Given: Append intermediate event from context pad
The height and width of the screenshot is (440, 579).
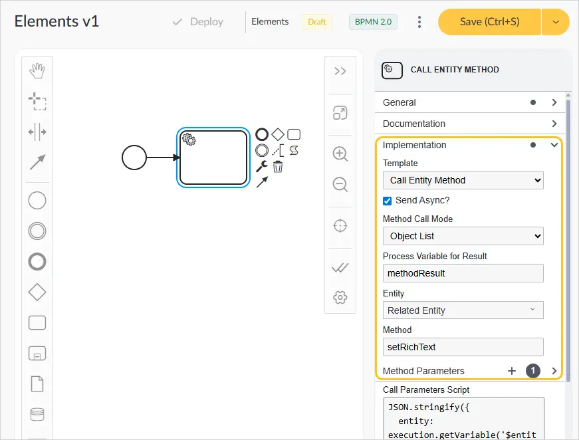Looking at the screenshot, I should 262,151.
